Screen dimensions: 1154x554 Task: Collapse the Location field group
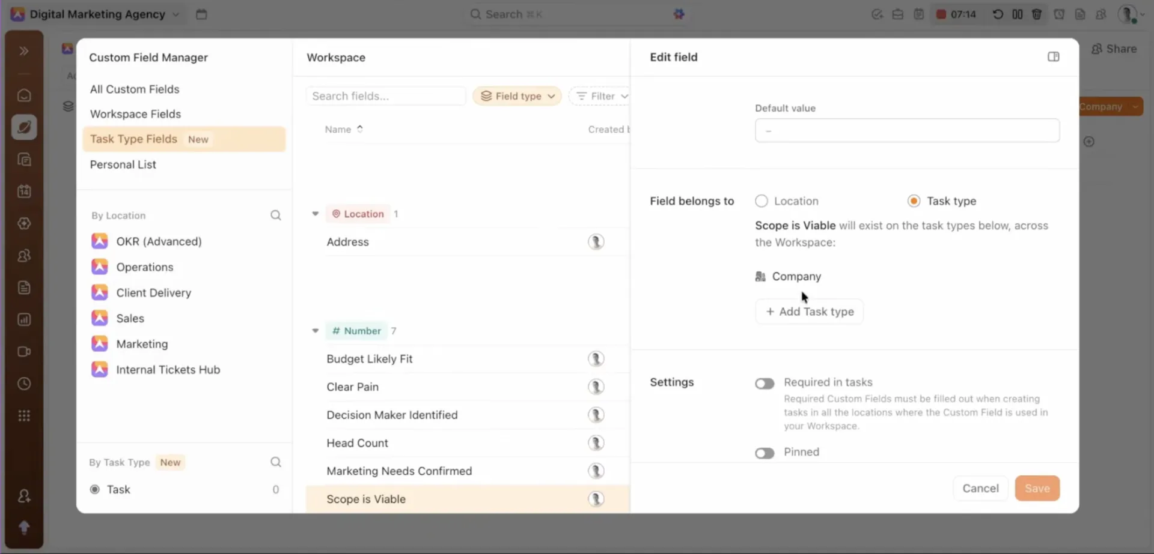tap(315, 214)
